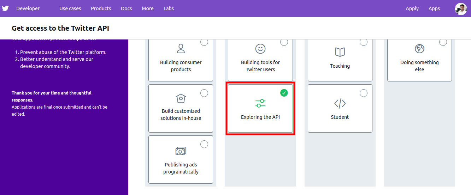471x195 pixels.
Task: Click the Publishing ads programatically label
Action: (x=181, y=168)
